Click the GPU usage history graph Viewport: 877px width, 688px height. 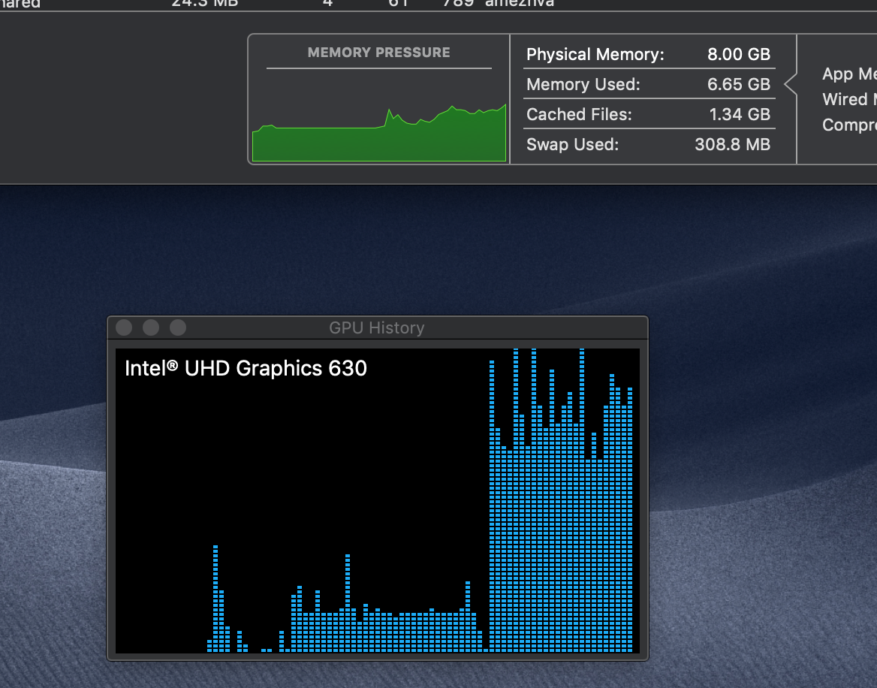click(x=378, y=501)
